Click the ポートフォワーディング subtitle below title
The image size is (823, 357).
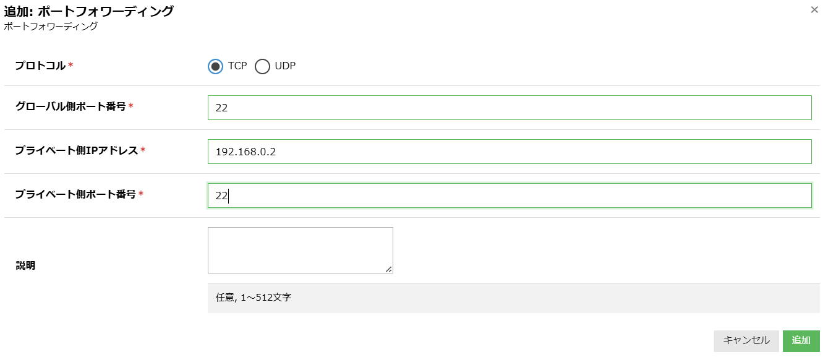point(51,27)
